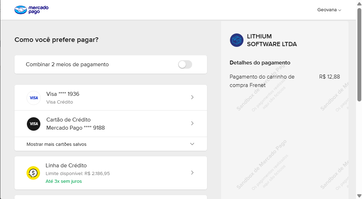Image resolution: width=362 pixels, height=199 pixels.
Task: Click the Lithium Software store icon
Action: (236, 40)
